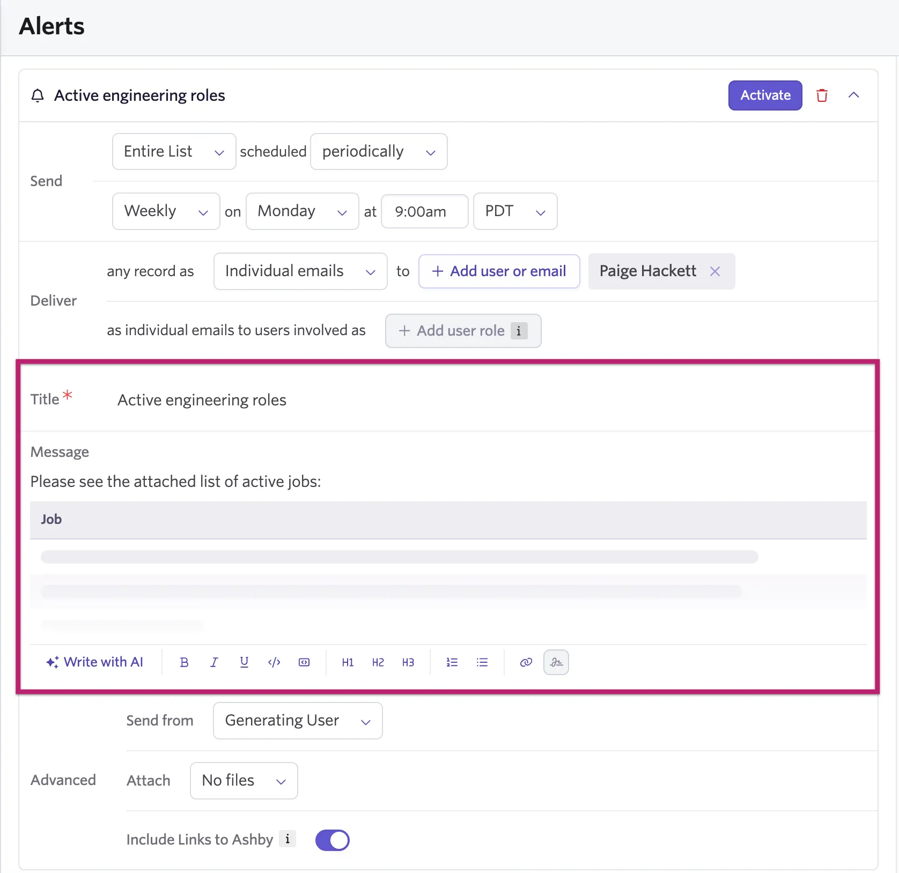The height and width of the screenshot is (873, 899).
Task: Open the Generating User send-from dropdown
Action: click(298, 721)
